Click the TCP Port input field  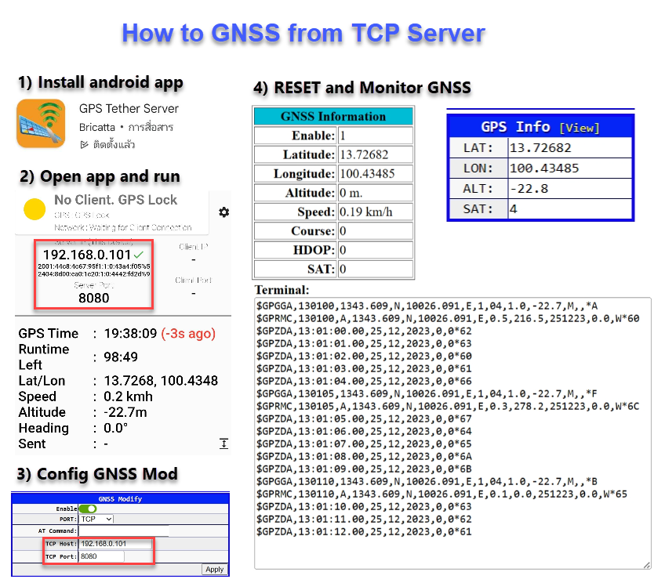point(101,556)
